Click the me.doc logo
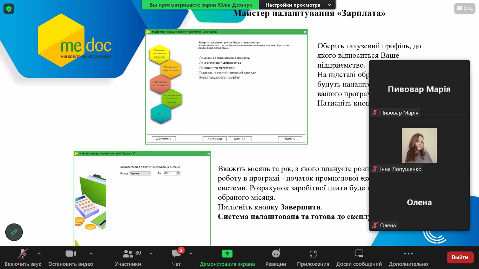 click(75, 40)
